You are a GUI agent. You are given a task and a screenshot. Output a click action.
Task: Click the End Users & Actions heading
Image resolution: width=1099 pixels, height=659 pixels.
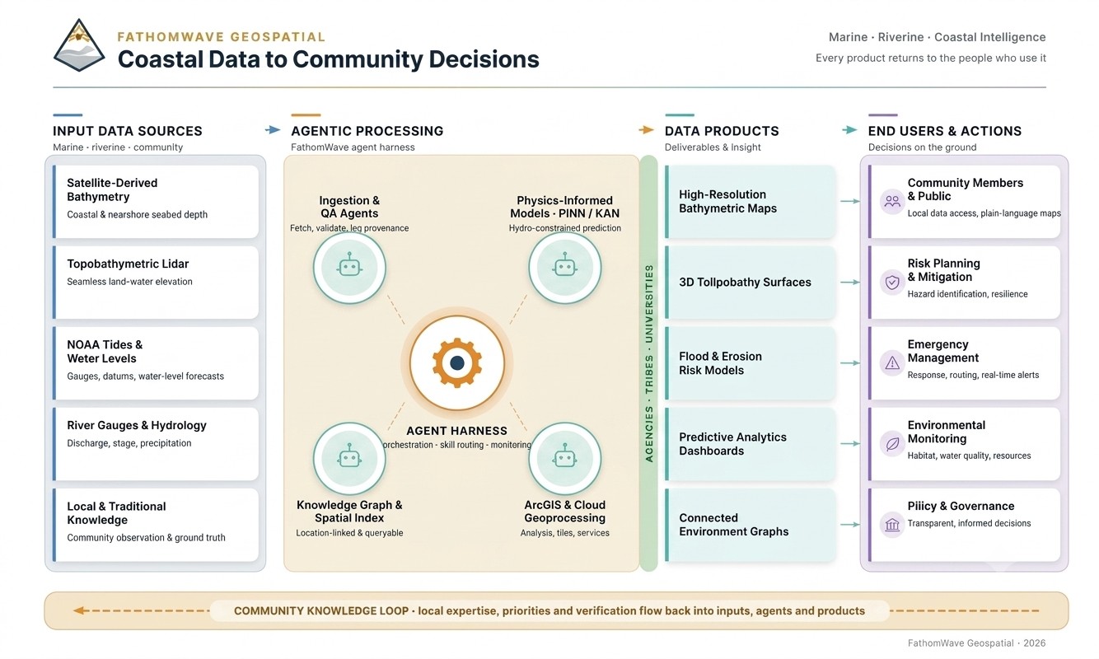945,131
